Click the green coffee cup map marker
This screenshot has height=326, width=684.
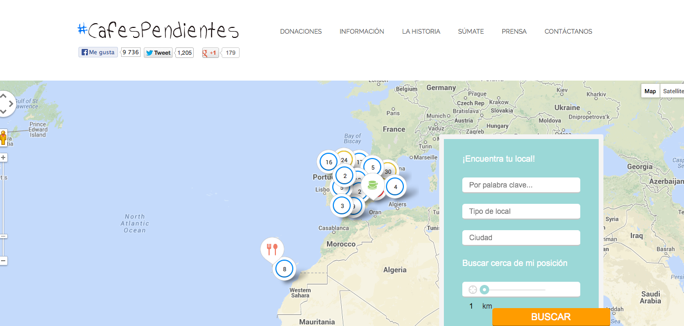[x=372, y=185]
